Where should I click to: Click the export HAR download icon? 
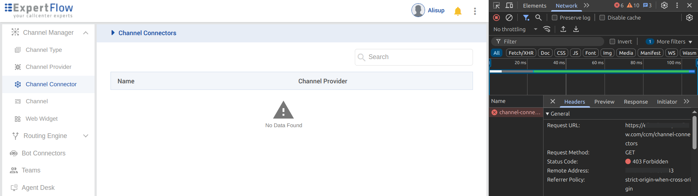[576, 29]
